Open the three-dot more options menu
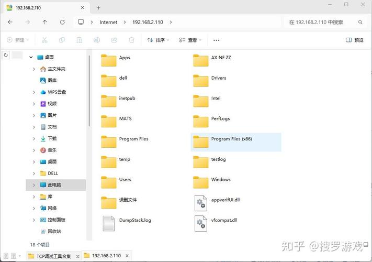372x262 pixels. pyautogui.click(x=217, y=40)
